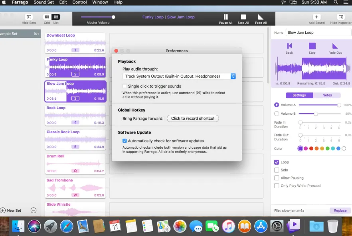Select the Drum Roll tile
This screenshot has height=236, width=352.
[x=75, y=164]
